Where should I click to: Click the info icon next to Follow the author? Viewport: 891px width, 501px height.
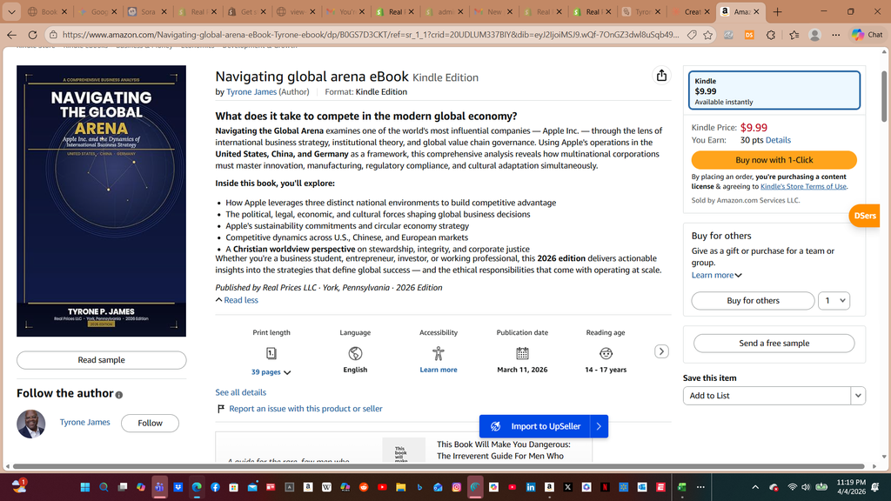tap(118, 395)
